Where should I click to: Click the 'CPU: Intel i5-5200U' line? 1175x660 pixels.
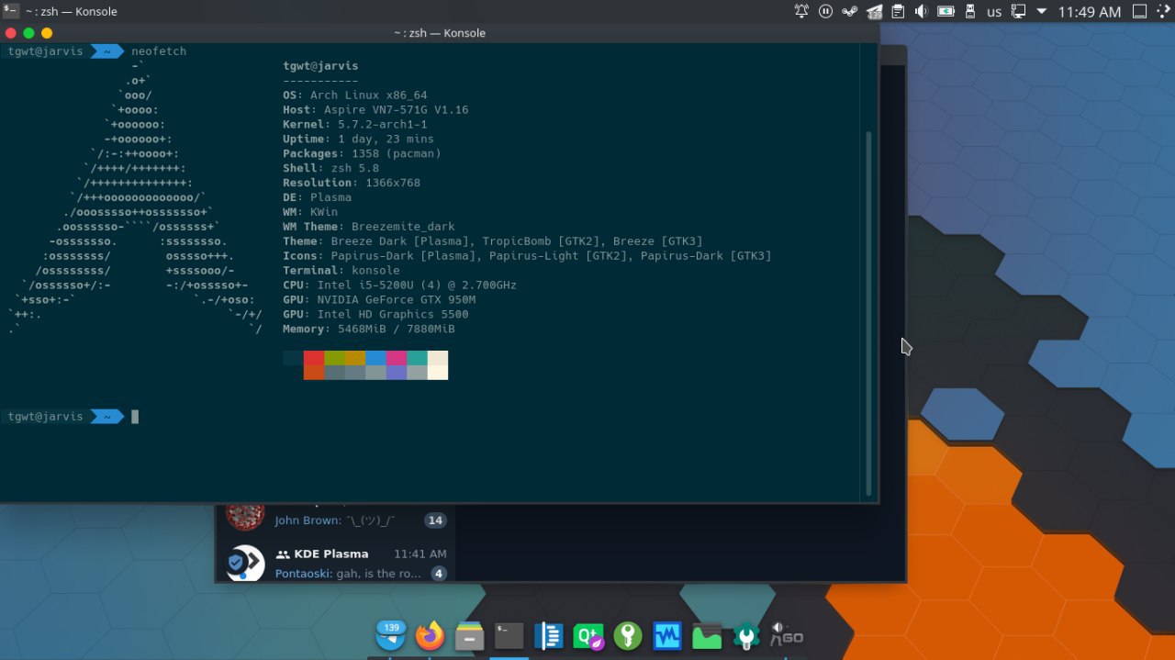pyautogui.click(x=399, y=285)
